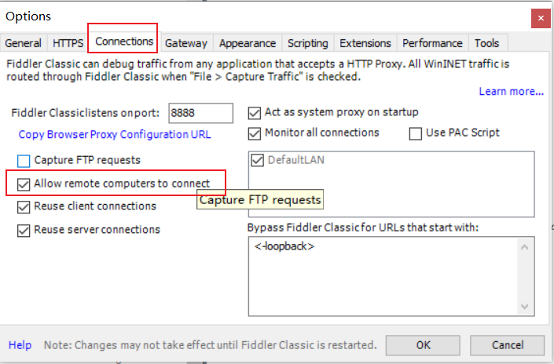Select the Tools tab

(486, 43)
